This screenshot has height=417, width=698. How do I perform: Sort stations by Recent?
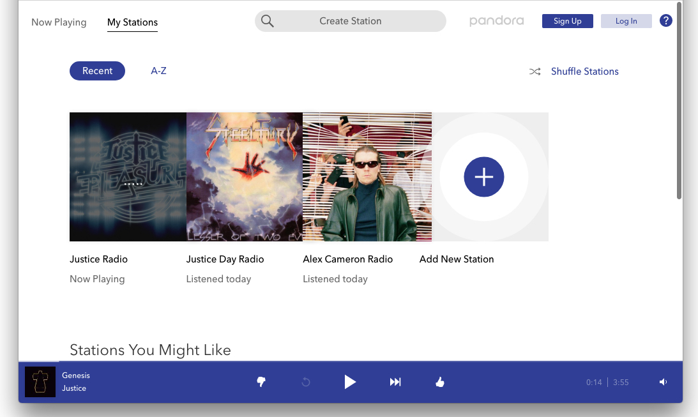97,71
